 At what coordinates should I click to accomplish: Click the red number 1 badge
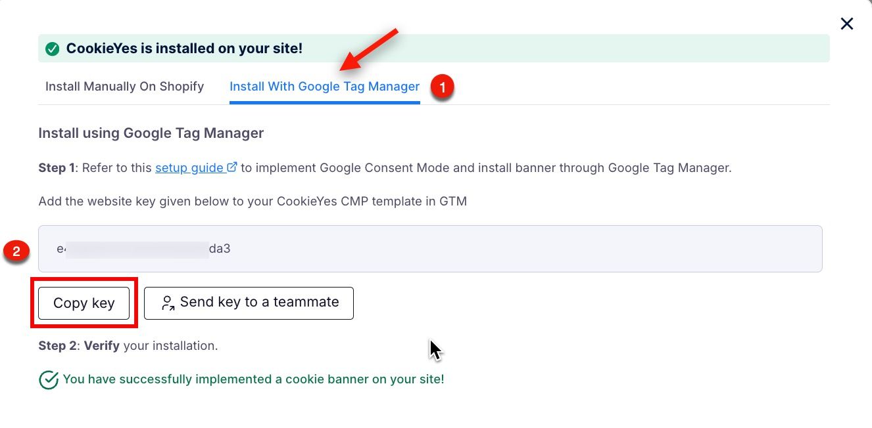click(443, 87)
